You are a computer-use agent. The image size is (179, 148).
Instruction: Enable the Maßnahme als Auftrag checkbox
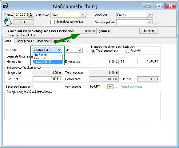(x=52, y=22)
